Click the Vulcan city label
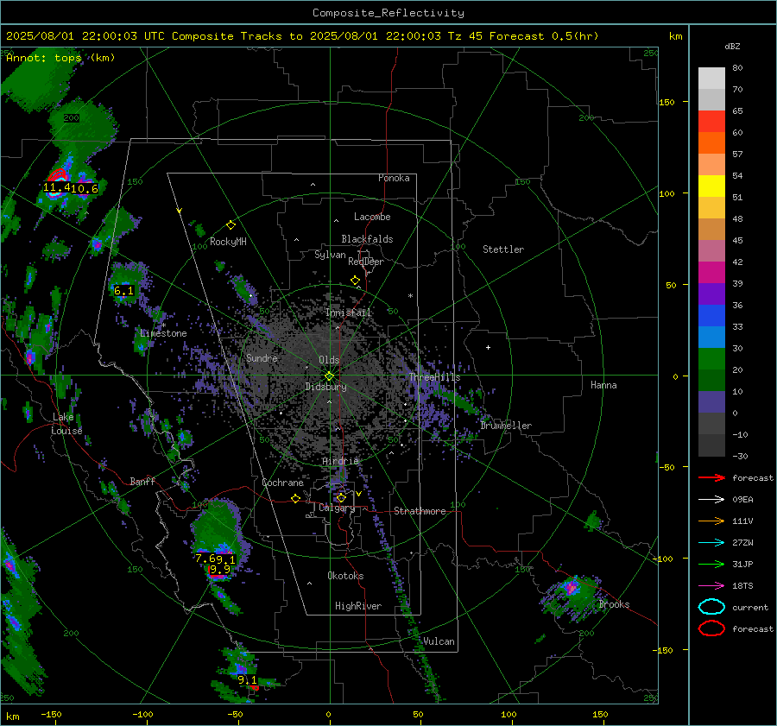 point(439,641)
